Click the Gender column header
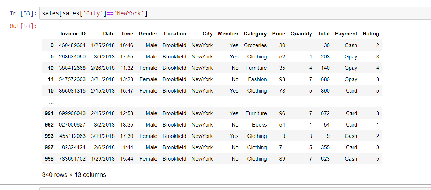This screenshot has height=190, width=431. [x=148, y=34]
